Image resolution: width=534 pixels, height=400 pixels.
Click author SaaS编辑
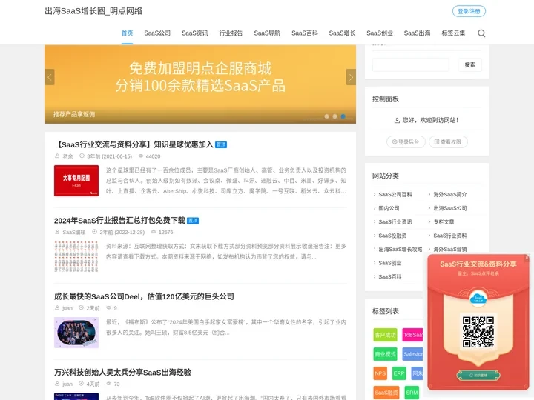click(74, 232)
